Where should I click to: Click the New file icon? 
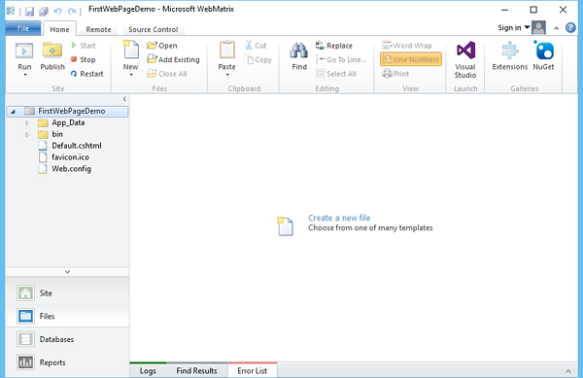click(131, 50)
